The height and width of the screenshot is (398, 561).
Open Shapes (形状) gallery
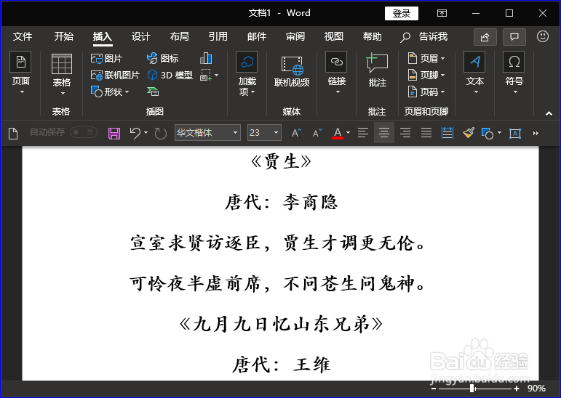tap(109, 92)
